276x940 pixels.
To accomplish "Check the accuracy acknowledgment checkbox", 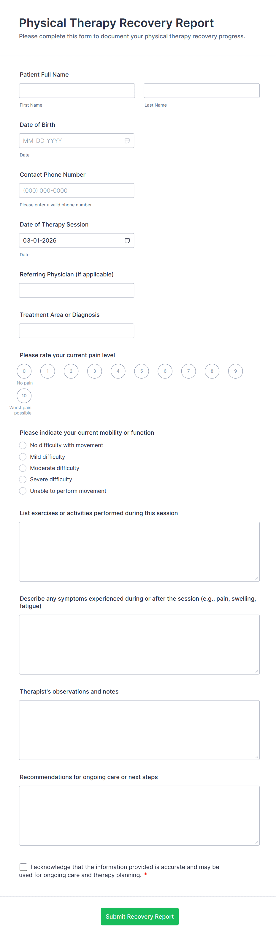I will click(x=23, y=867).
